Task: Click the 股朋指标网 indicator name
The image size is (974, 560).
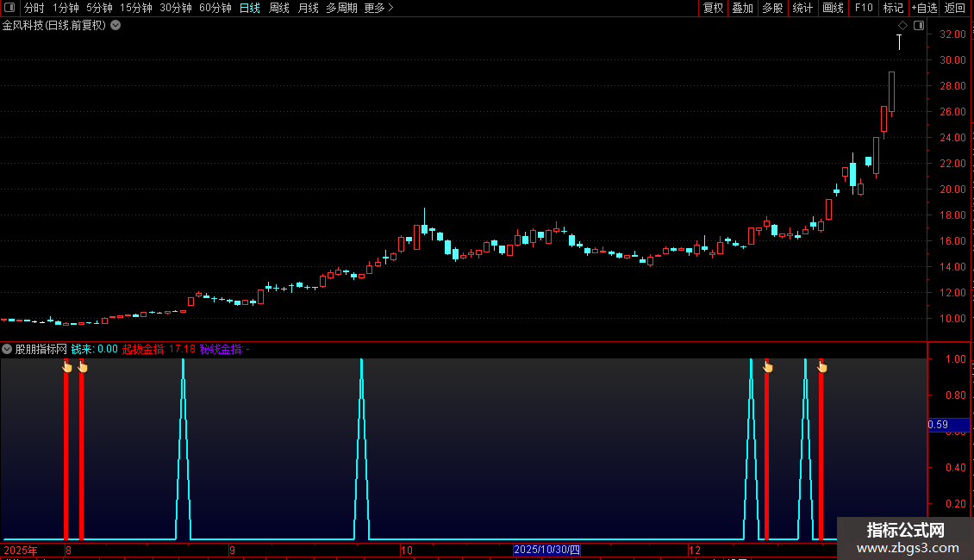Action: tap(41, 349)
